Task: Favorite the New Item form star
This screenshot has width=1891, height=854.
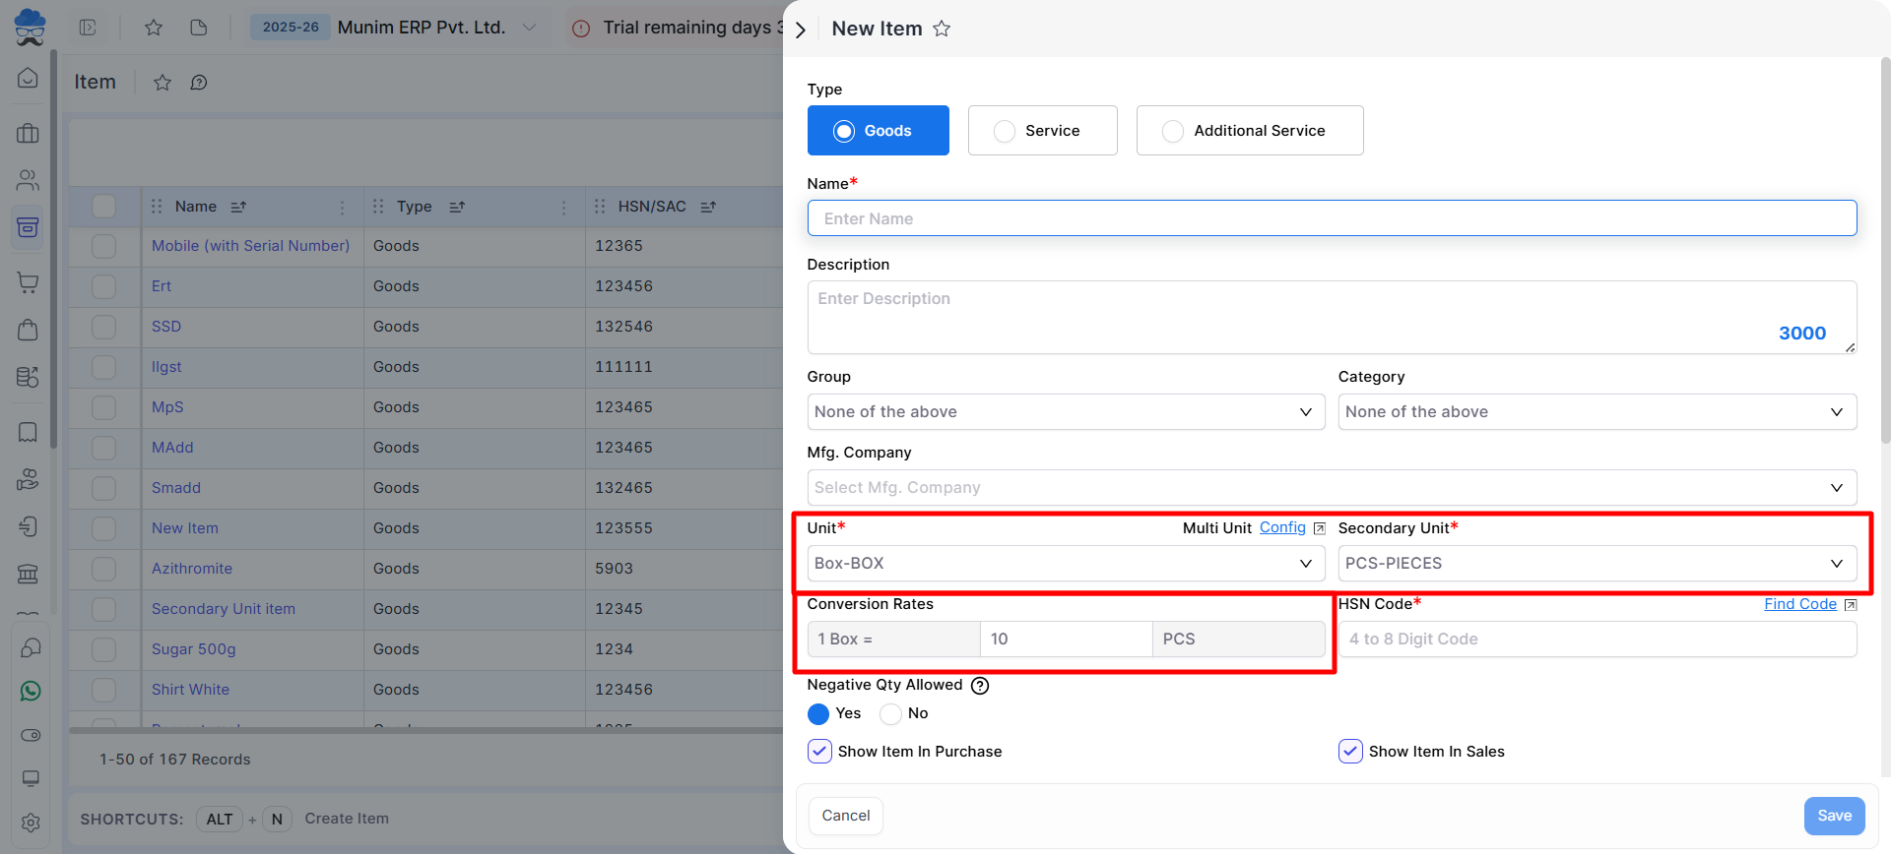Action: click(942, 29)
